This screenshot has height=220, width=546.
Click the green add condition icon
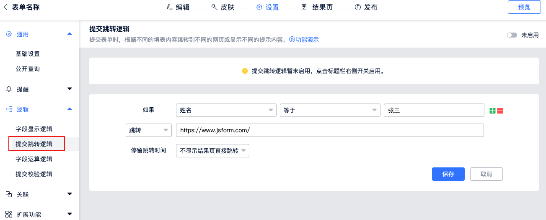tap(493, 111)
